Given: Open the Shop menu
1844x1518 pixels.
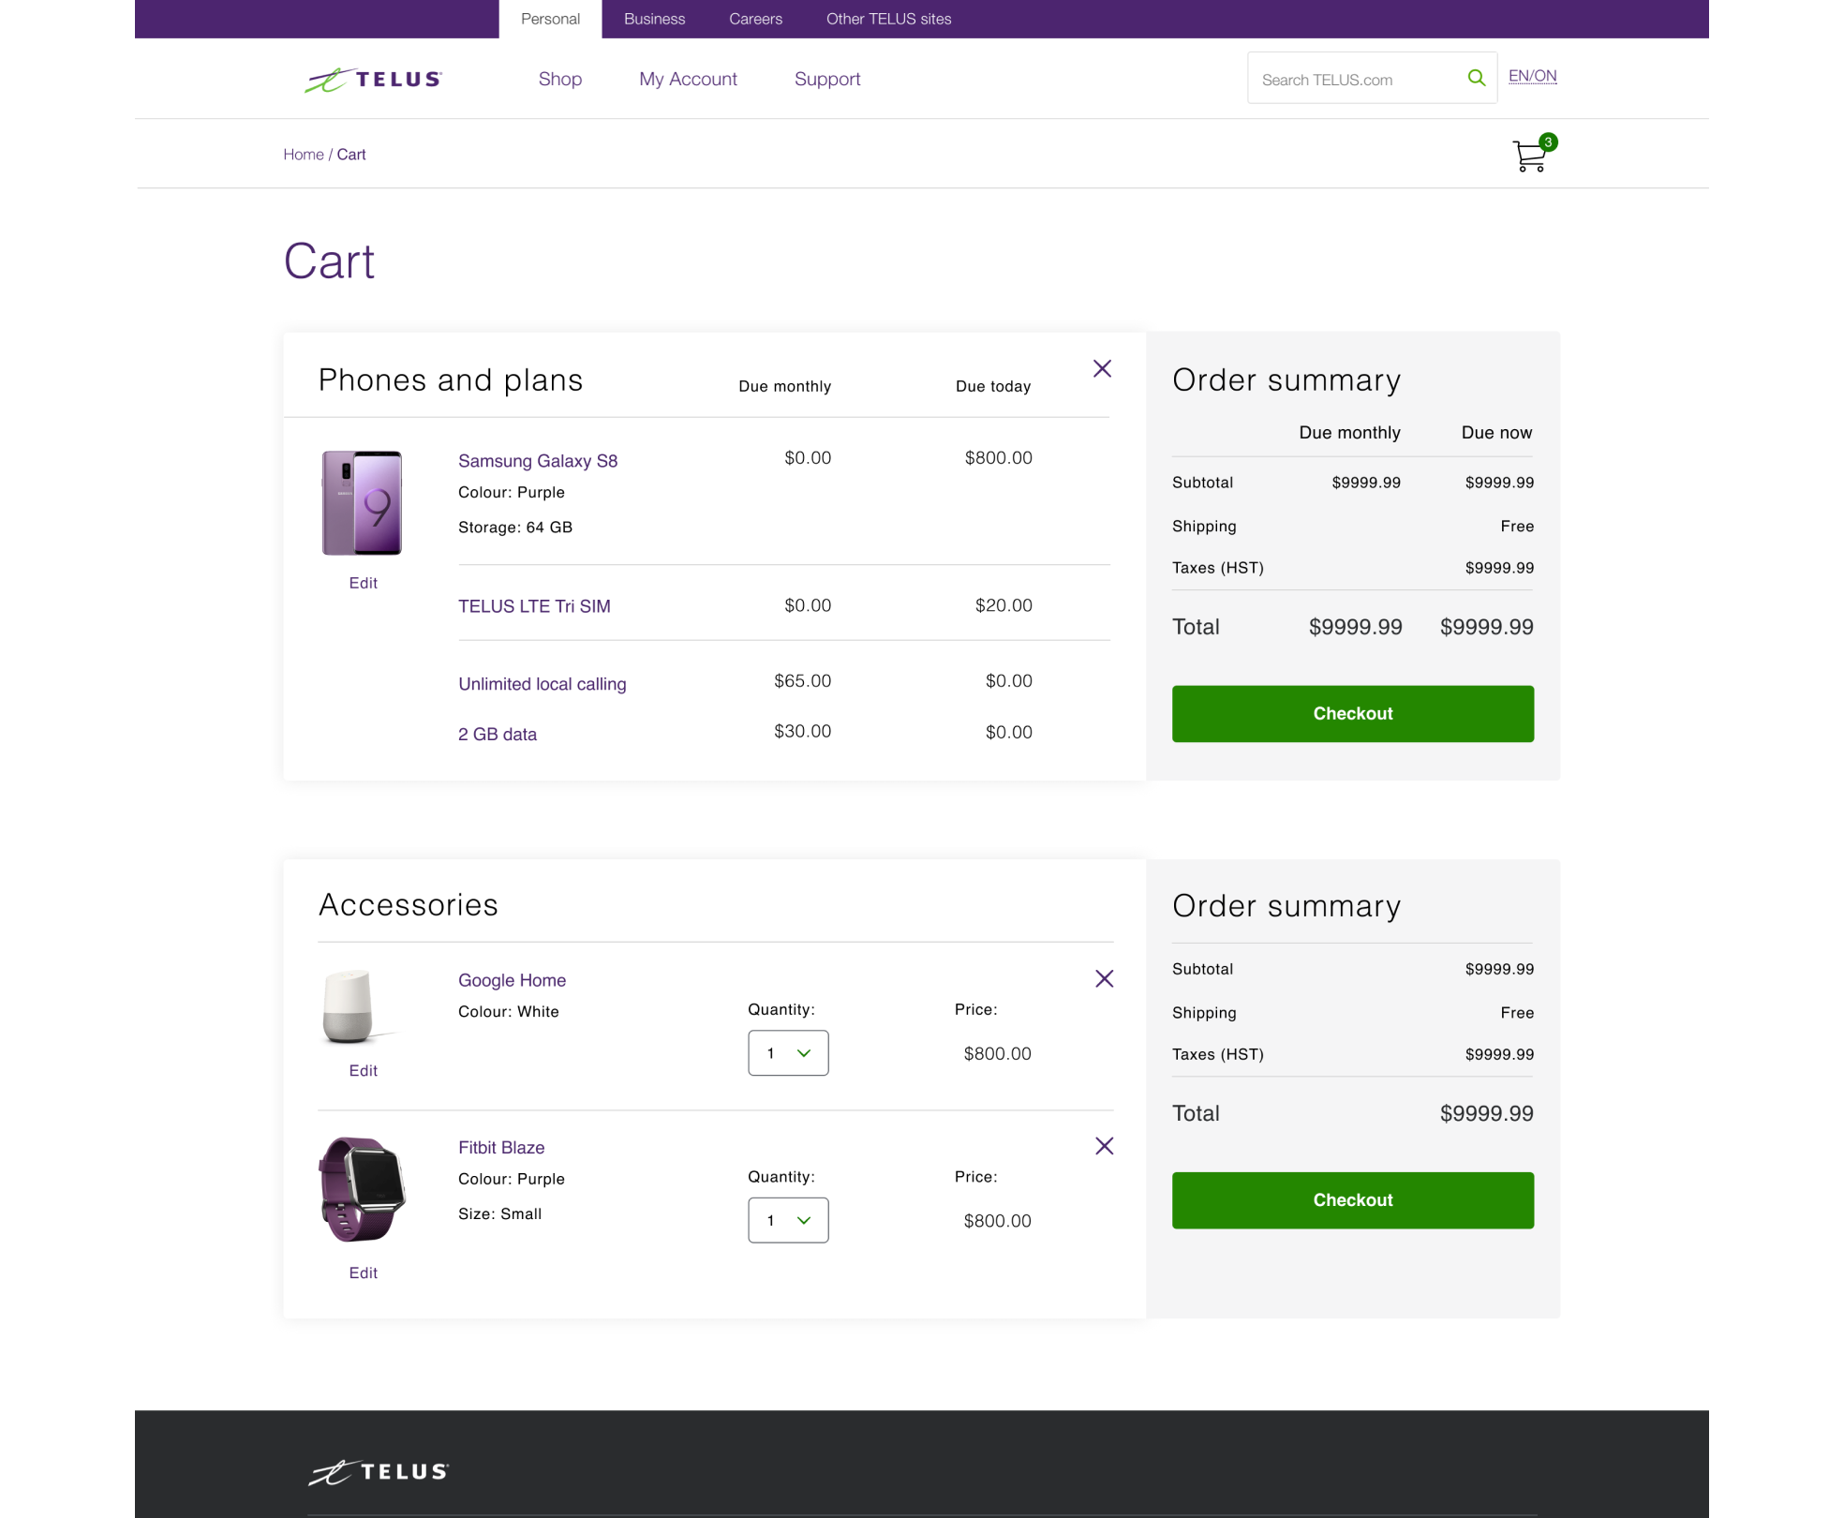Looking at the screenshot, I should coord(559,80).
